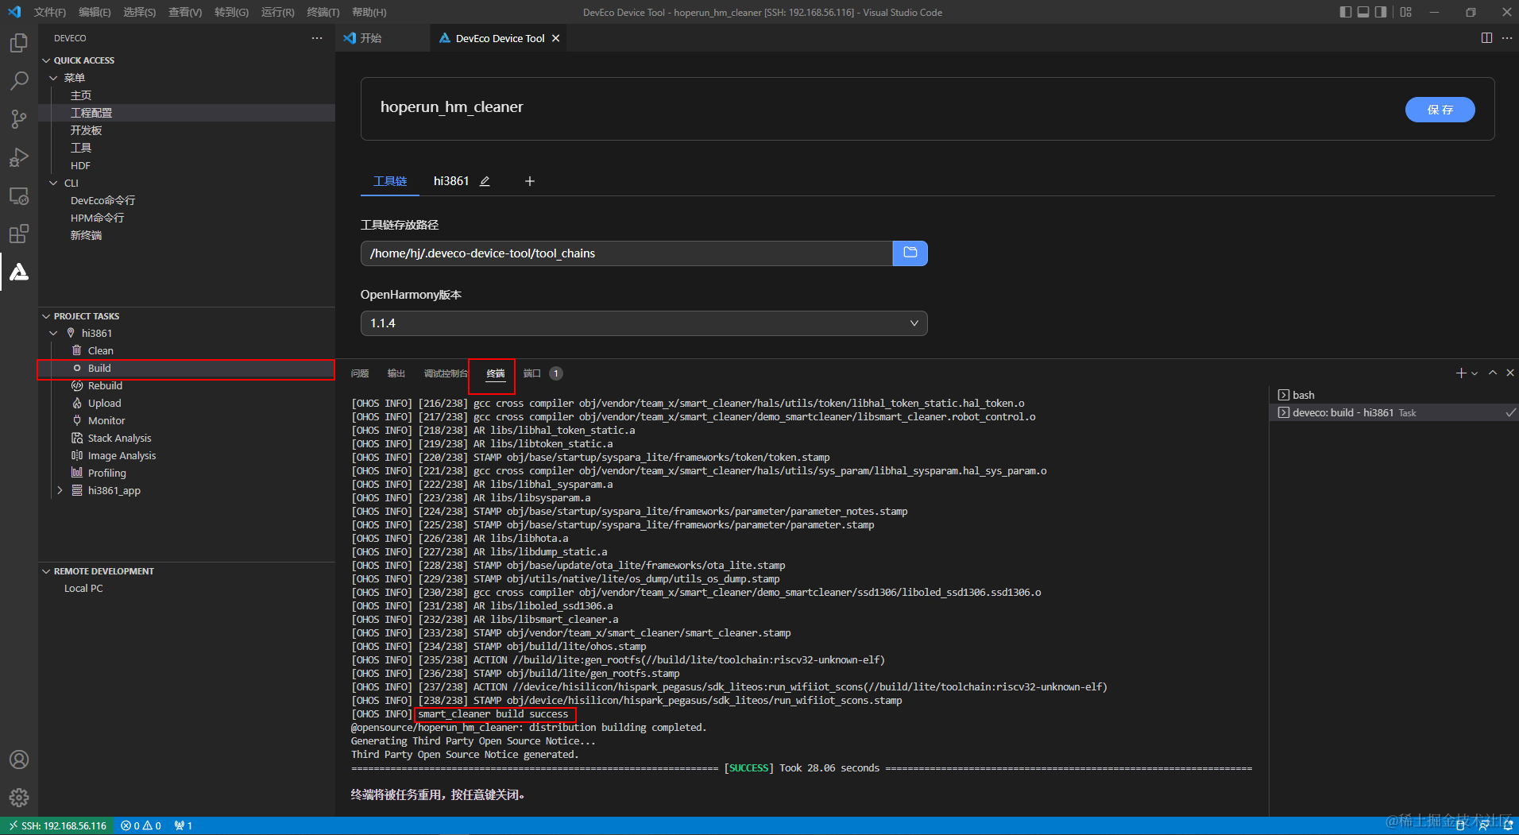Close the DevEco Device Tool tab
This screenshot has height=835, width=1519.
pyautogui.click(x=556, y=38)
